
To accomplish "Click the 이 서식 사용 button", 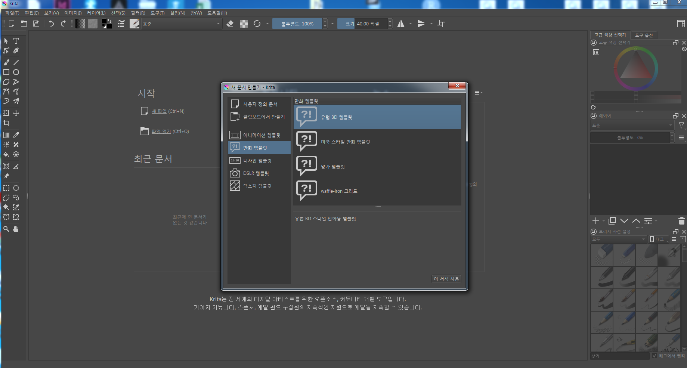I will (x=446, y=279).
